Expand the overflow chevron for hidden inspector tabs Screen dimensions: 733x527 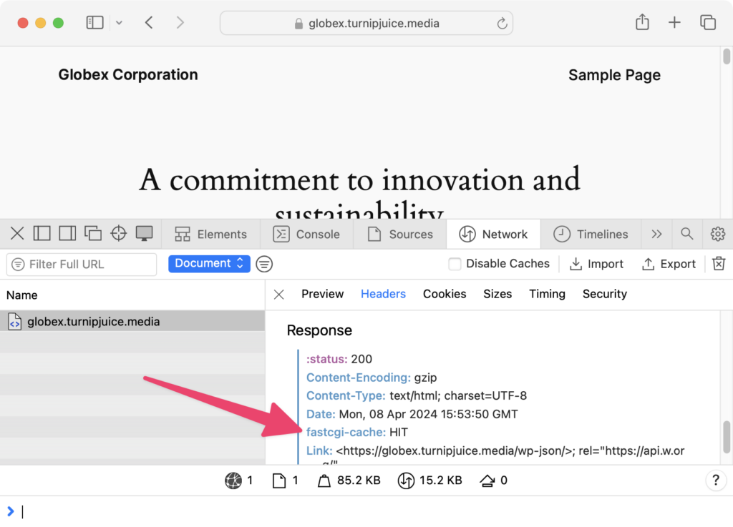point(656,233)
